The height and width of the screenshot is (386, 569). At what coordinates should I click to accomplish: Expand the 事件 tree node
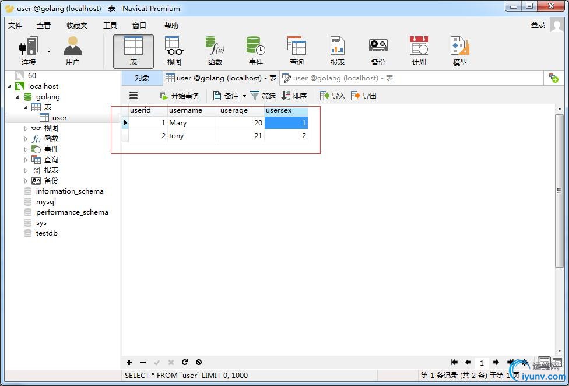[x=26, y=149]
